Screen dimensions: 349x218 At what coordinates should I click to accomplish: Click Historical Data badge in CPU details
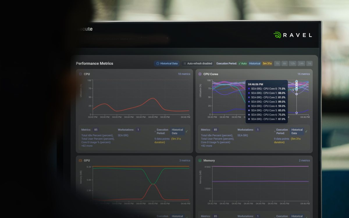click(x=177, y=131)
